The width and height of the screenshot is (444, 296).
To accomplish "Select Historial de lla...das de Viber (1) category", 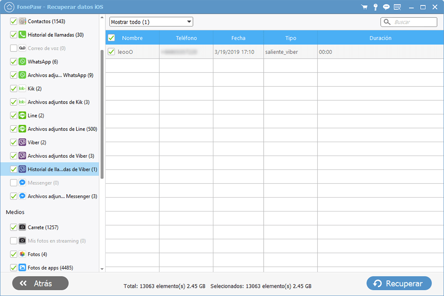I will (50, 169).
